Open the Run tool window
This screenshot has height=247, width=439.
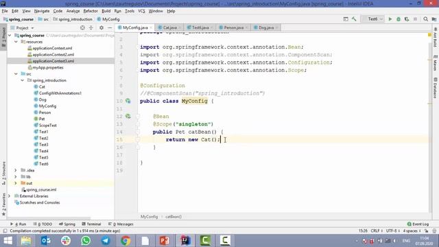pyautogui.click(x=19, y=224)
